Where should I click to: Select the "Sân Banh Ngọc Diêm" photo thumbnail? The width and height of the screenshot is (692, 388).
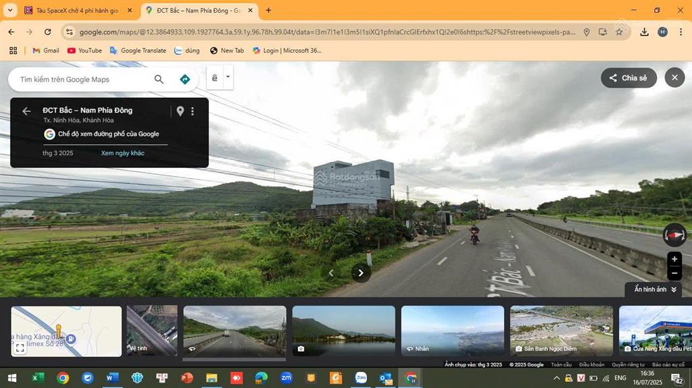561,331
